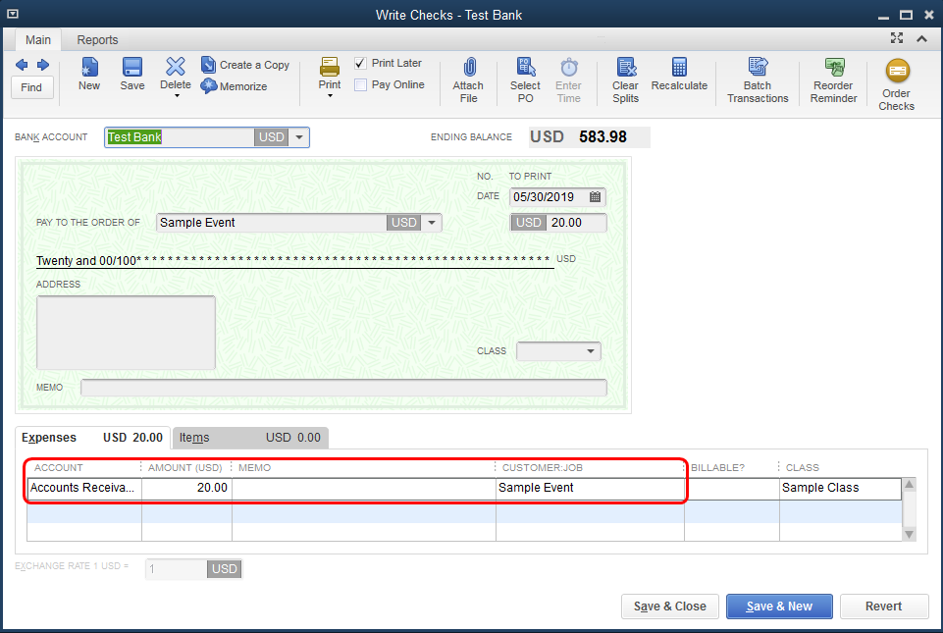
Task: Click inside the Address box
Action: point(126,332)
